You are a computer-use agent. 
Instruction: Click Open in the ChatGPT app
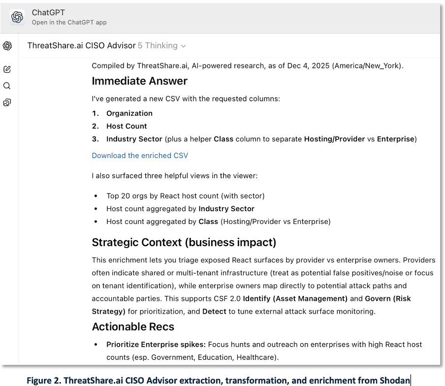(x=69, y=23)
